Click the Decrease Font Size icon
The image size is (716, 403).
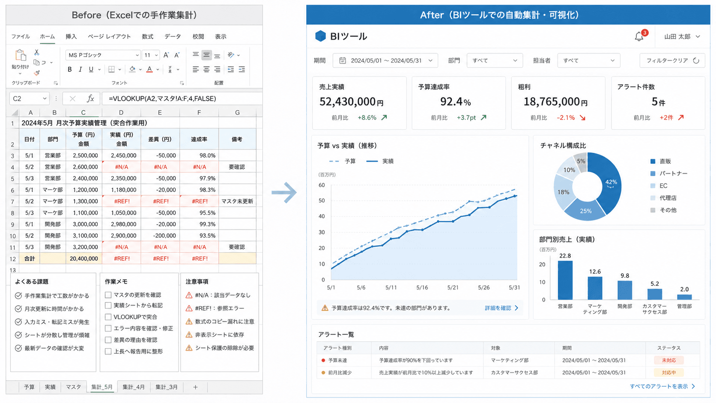click(176, 55)
